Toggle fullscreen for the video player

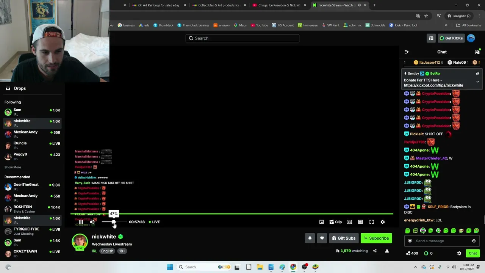point(371,222)
